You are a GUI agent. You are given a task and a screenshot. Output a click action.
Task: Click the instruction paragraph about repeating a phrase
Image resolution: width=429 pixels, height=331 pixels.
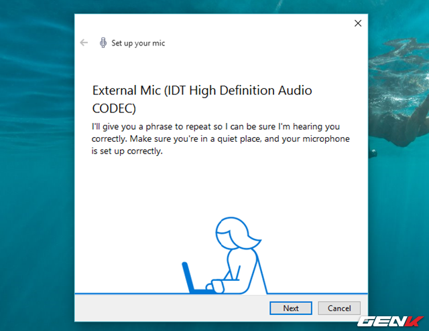[x=221, y=138]
